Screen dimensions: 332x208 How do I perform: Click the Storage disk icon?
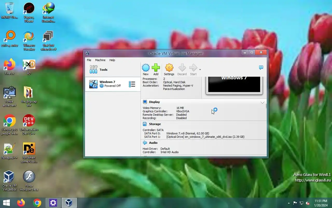(145, 124)
